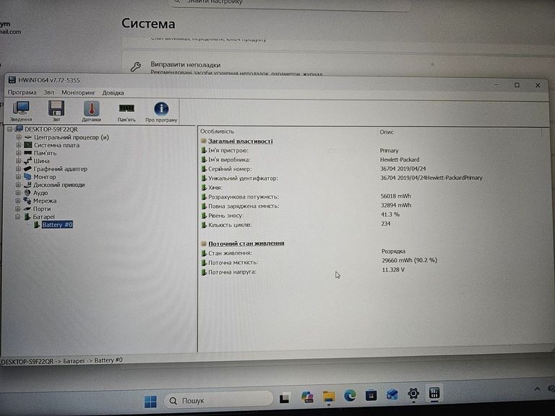Collapse the DESKTOP-S9F22QR root node

(x=10, y=129)
